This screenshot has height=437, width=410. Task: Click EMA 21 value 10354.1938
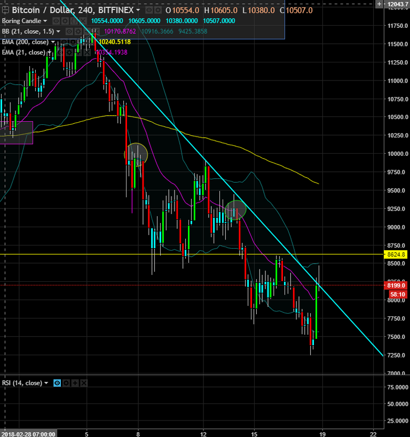tap(112, 52)
